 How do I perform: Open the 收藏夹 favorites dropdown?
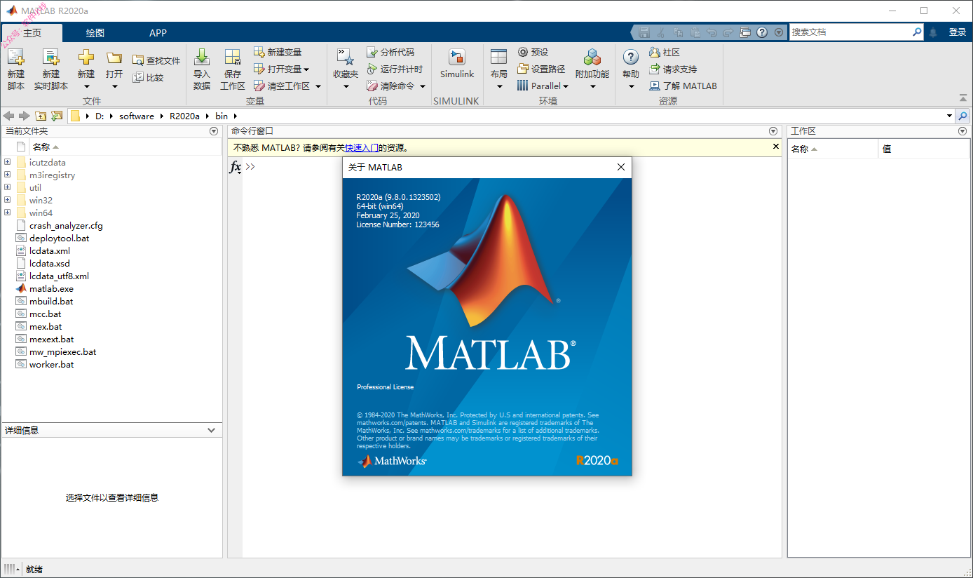346,86
